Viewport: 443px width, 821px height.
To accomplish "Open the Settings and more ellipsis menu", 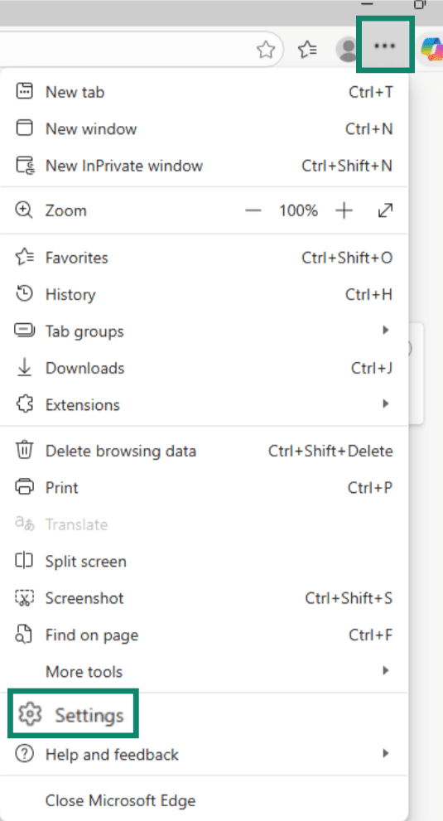I will 385,46.
